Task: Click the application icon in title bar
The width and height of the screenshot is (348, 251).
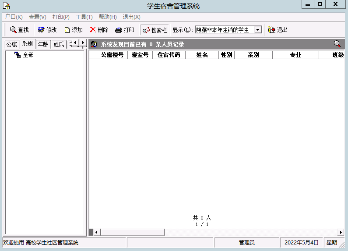Action: click(7, 6)
